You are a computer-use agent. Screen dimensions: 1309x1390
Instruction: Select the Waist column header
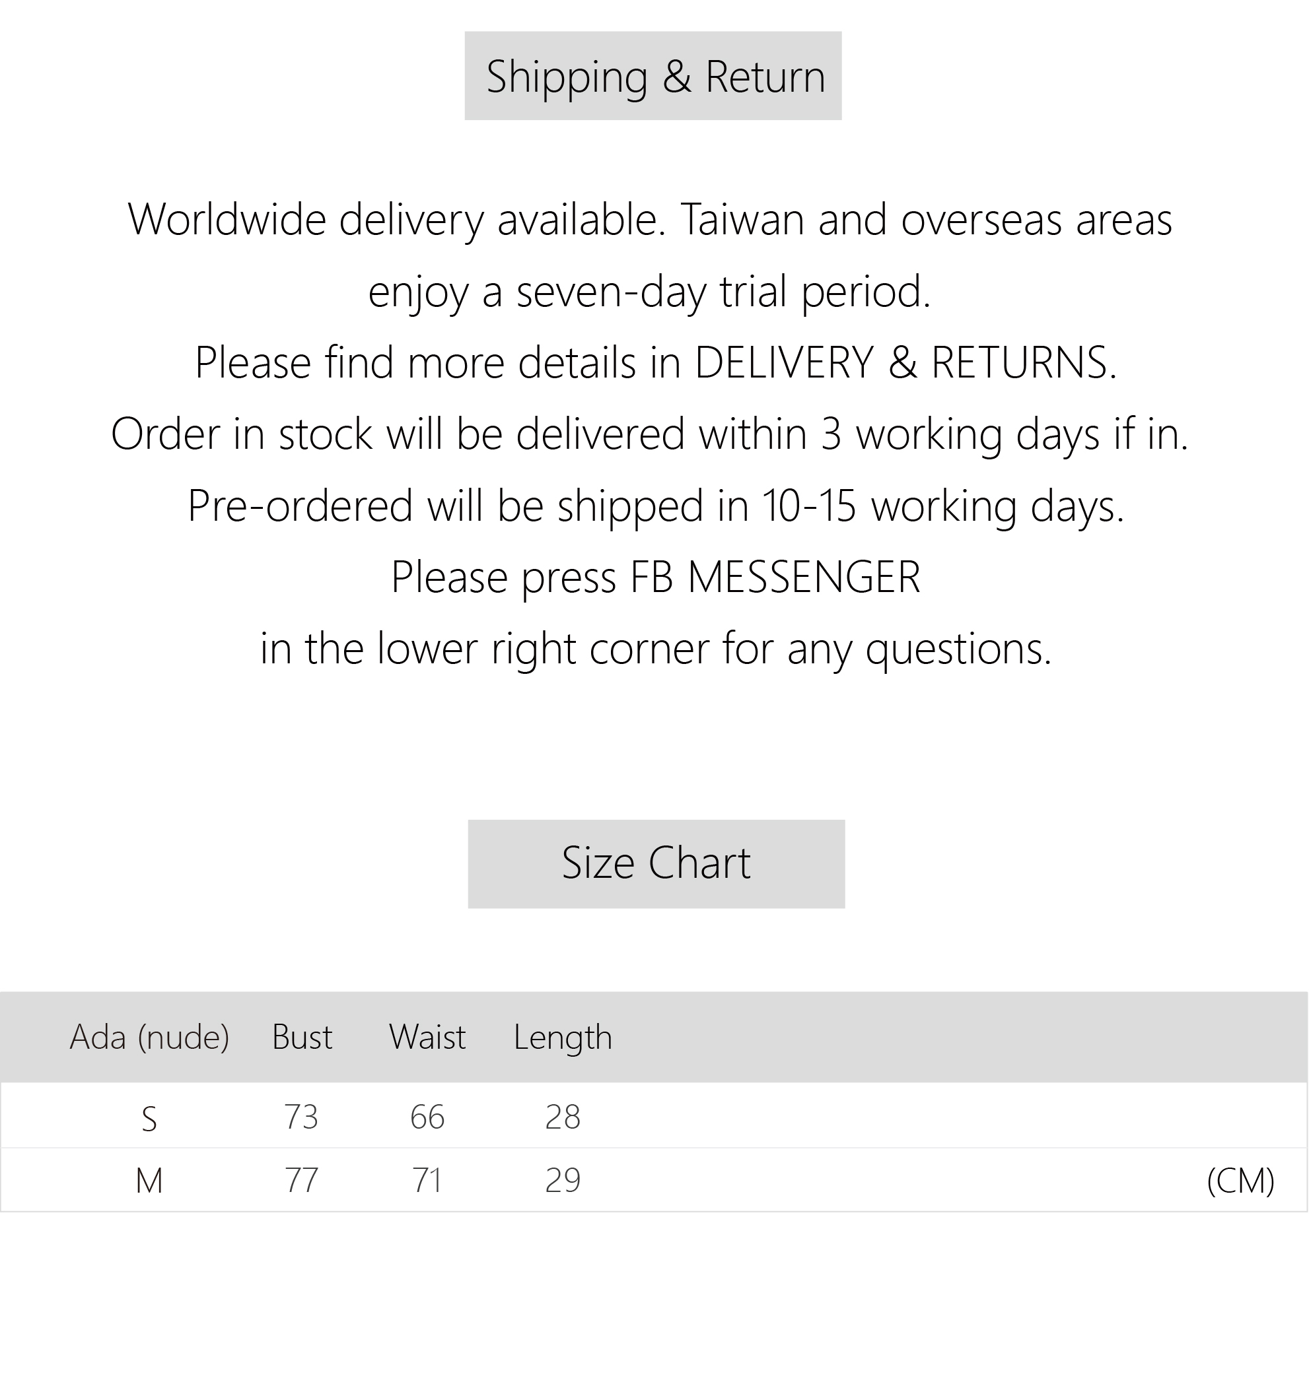coord(427,1036)
